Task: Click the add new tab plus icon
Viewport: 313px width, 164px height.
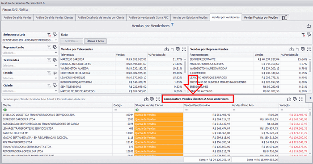Action: tap(284, 18)
